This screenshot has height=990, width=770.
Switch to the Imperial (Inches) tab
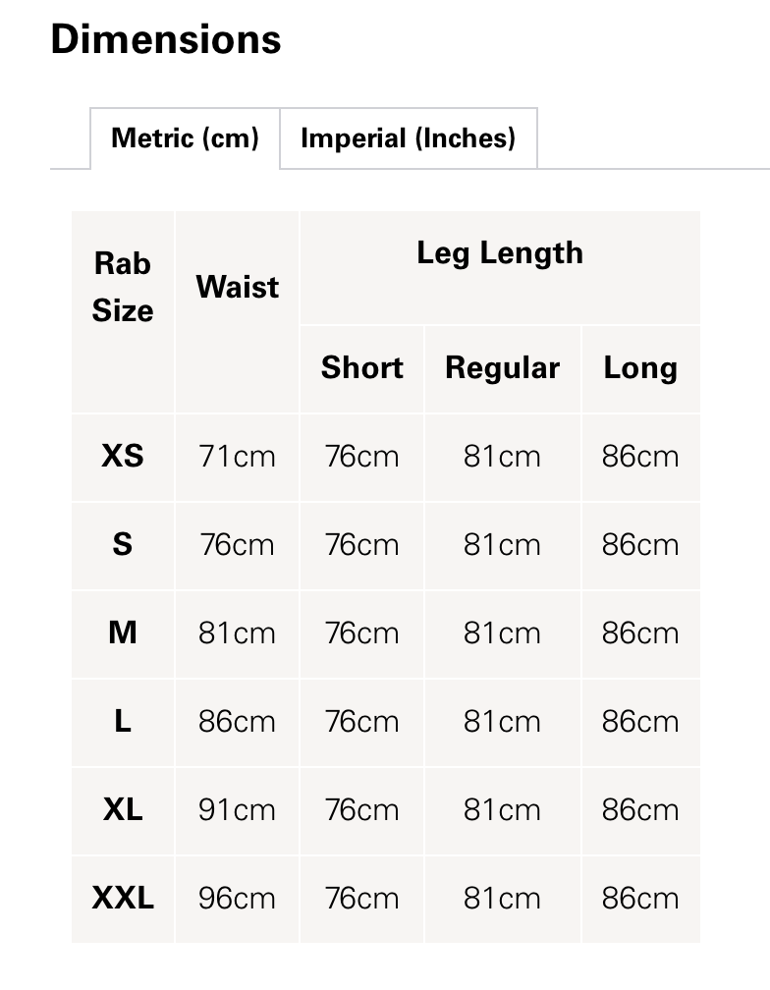[409, 138]
